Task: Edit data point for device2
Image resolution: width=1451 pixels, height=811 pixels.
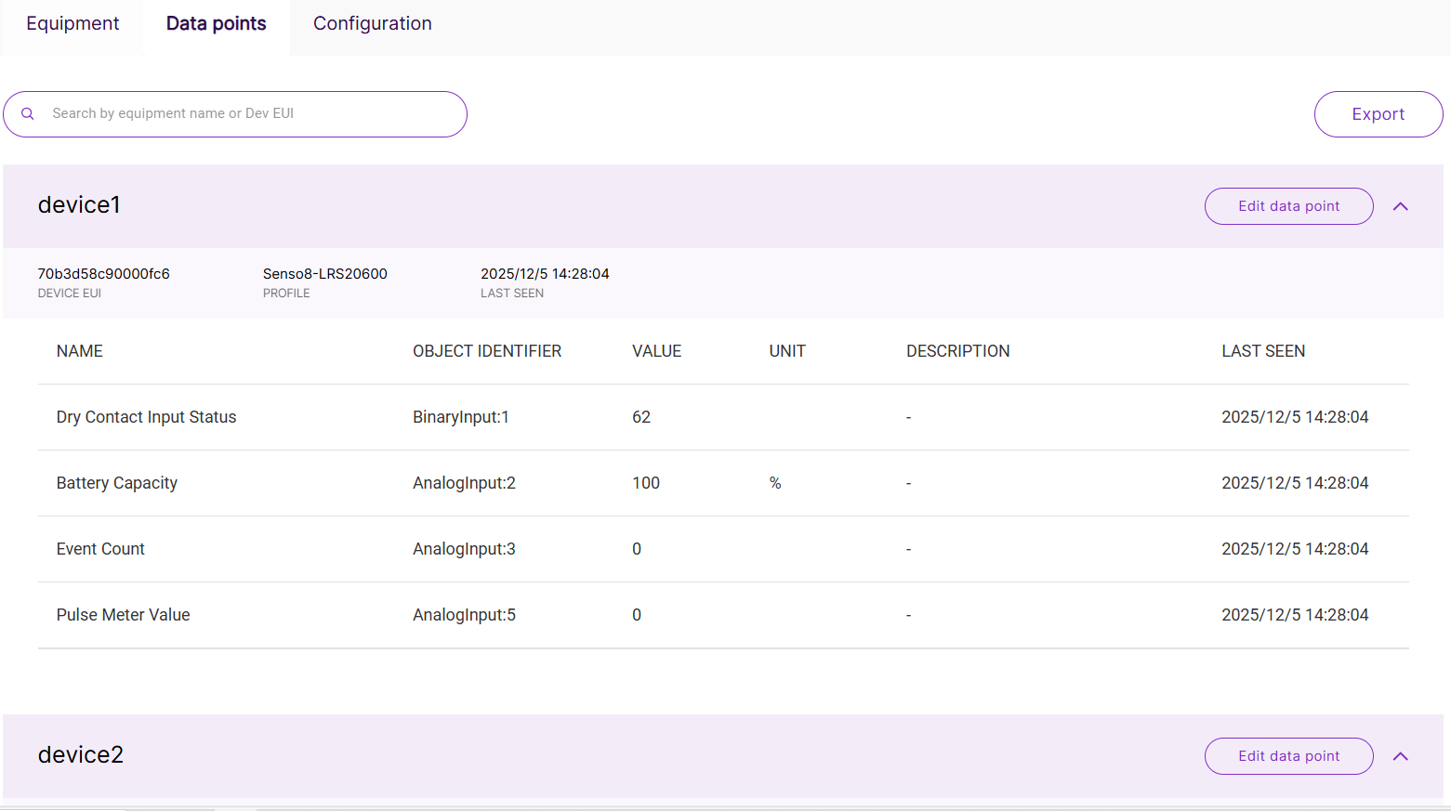Action: pyautogui.click(x=1288, y=756)
